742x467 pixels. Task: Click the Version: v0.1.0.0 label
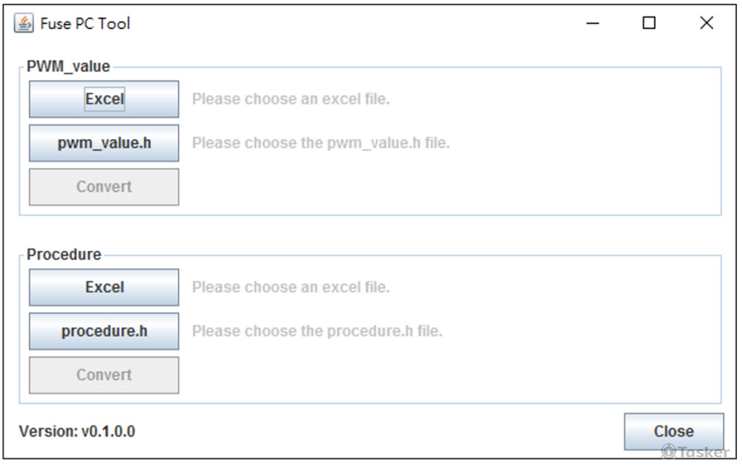[77, 431]
